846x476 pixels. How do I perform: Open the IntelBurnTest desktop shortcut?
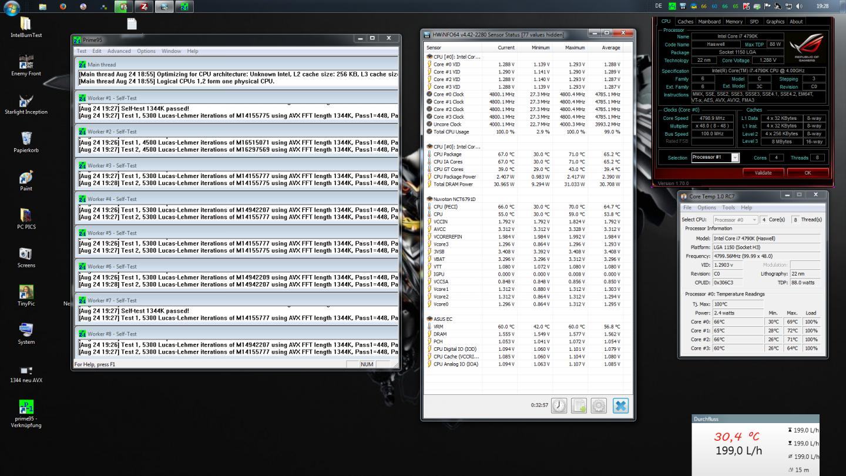(x=26, y=27)
